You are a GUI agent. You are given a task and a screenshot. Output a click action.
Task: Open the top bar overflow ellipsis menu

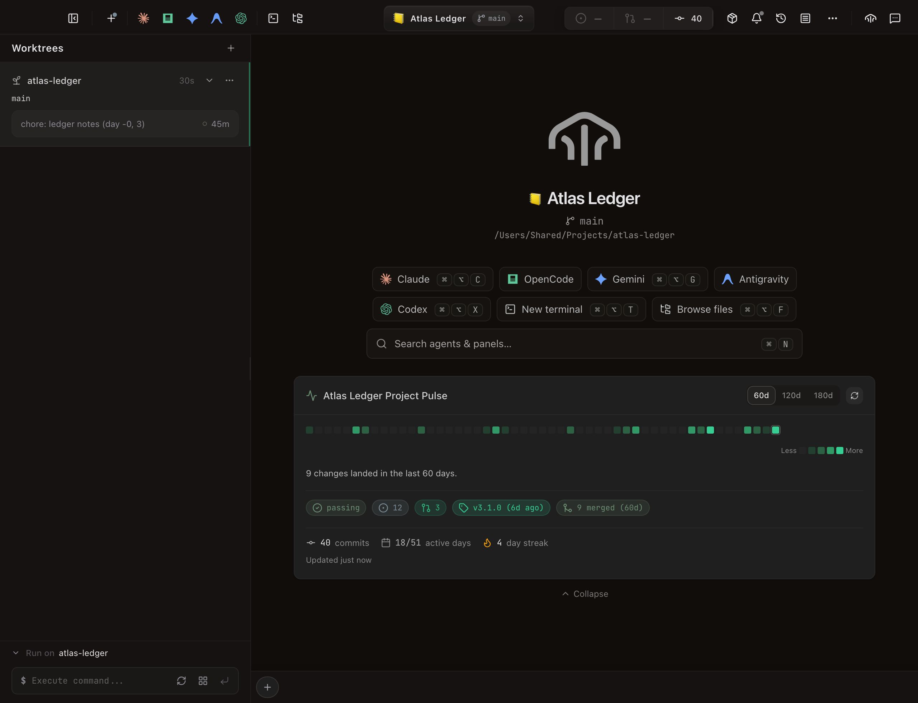click(833, 18)
